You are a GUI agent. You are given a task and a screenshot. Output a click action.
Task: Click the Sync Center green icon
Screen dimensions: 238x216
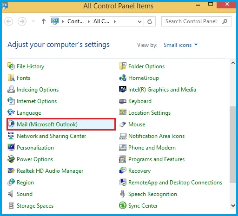click(123, 206)
